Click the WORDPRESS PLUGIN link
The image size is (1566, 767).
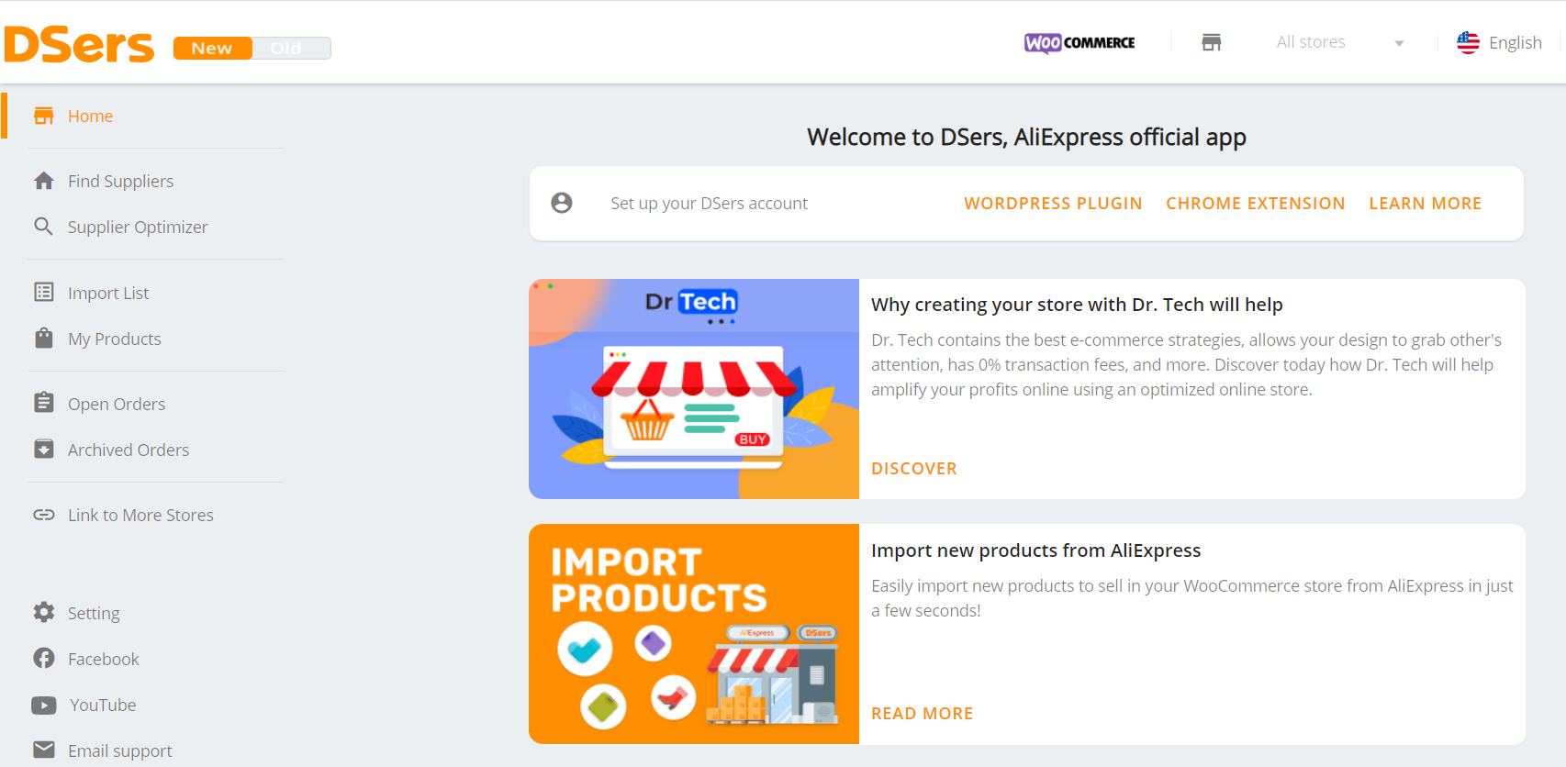pos(1053,204)
